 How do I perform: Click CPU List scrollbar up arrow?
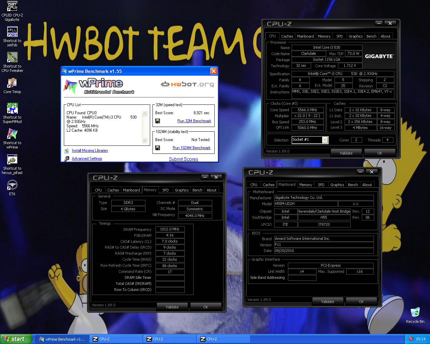[145, 113]
